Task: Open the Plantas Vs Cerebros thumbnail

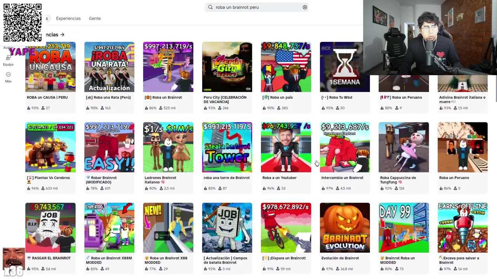Action: pos(50,147)
